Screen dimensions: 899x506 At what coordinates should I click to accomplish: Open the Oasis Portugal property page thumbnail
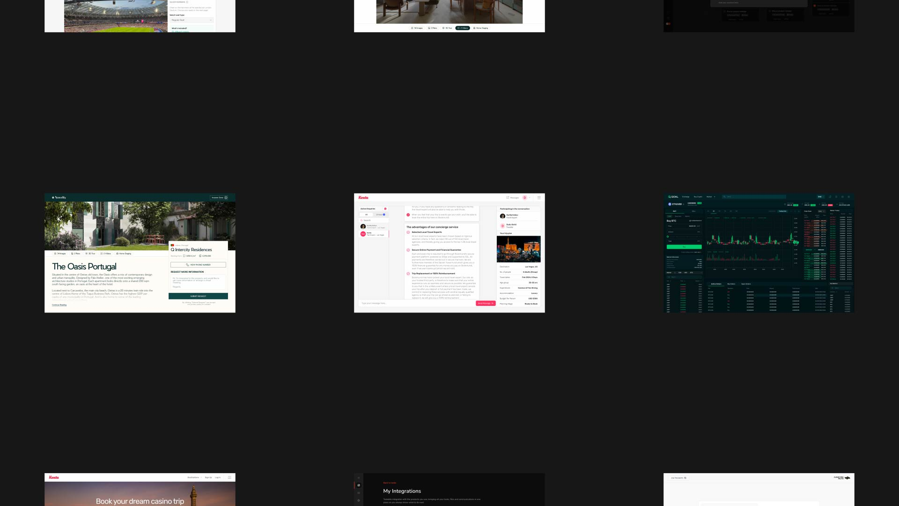pos(140,253)
